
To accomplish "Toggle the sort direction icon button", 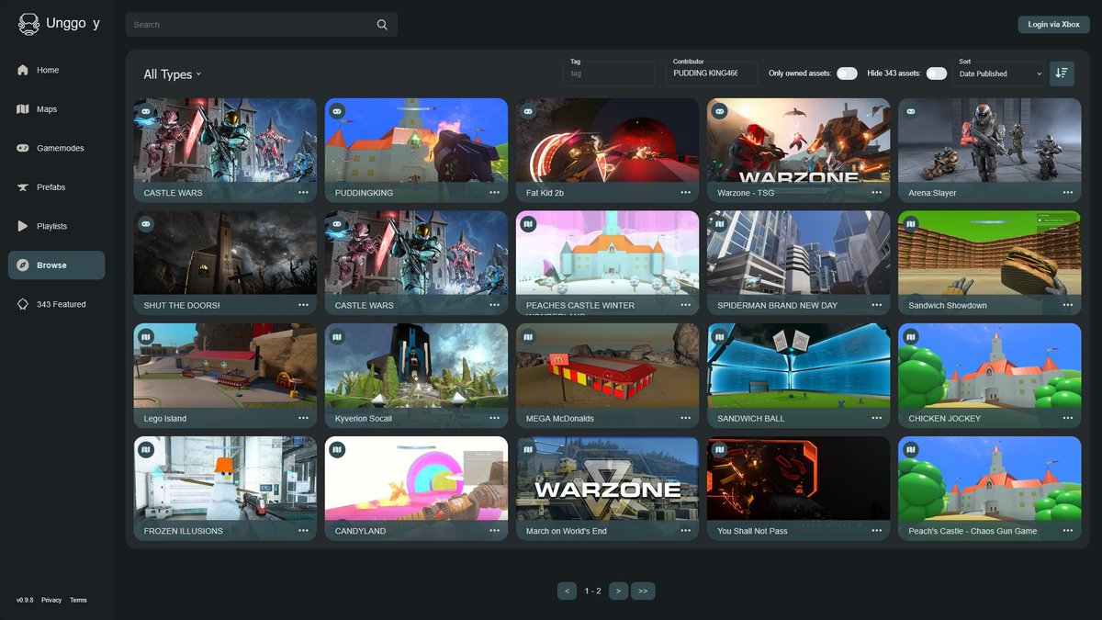I will point(1062,73).
